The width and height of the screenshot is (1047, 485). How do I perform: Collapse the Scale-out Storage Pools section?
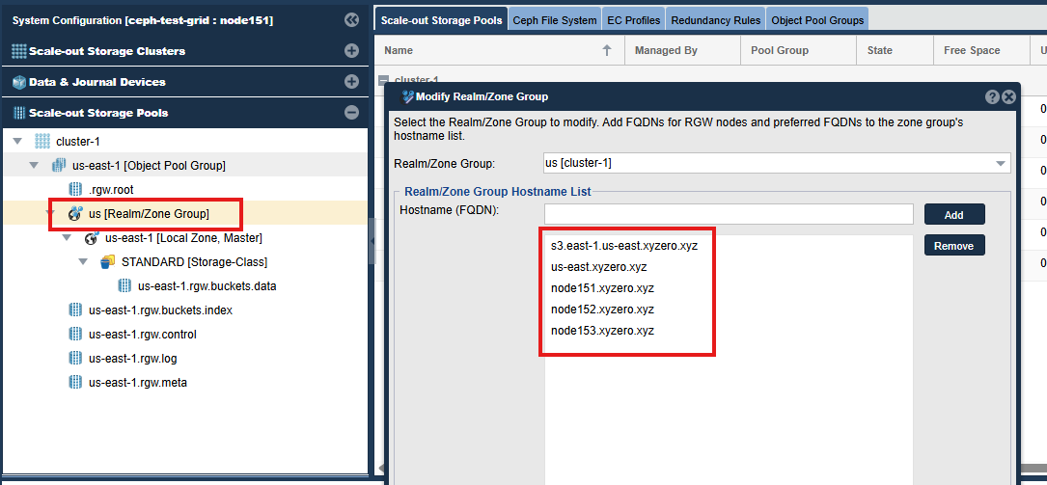point(352,113)
